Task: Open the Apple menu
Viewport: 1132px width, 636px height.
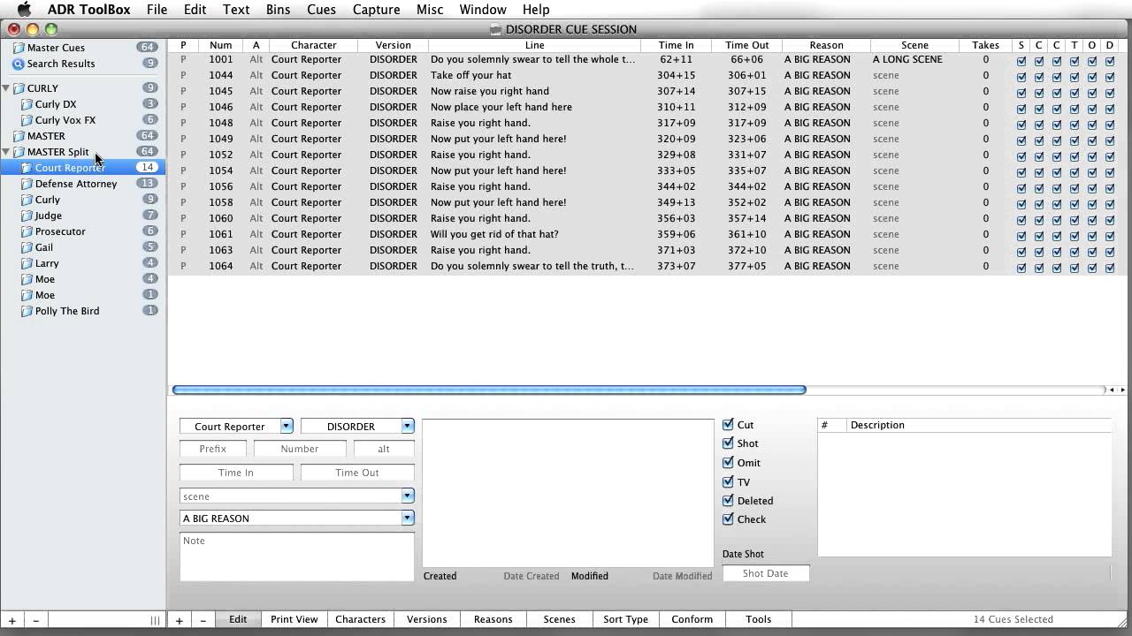Action: pyautogui.click(x=24, y=10)
